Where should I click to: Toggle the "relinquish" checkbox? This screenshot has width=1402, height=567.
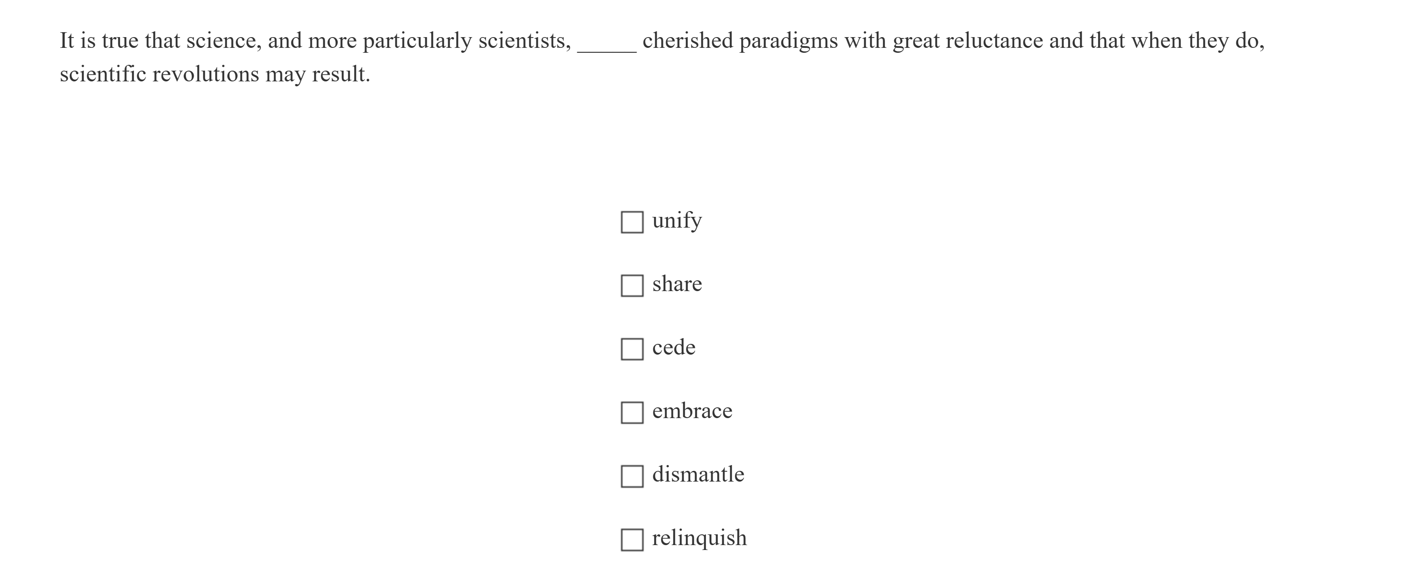point(632,540)
